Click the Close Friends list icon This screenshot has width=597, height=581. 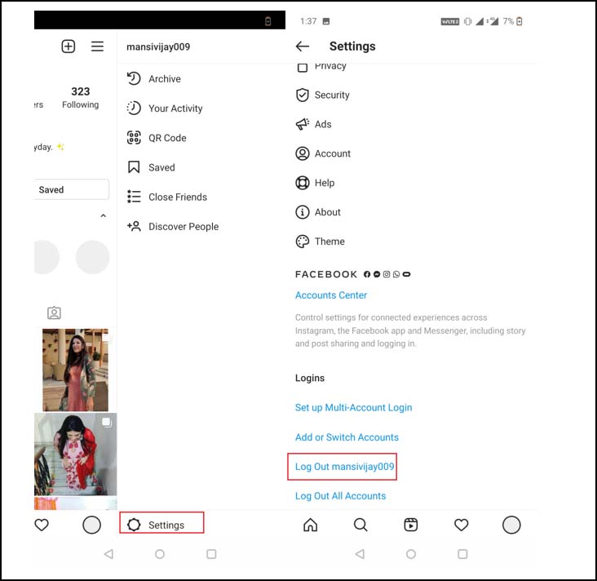(x=134, y=197)
